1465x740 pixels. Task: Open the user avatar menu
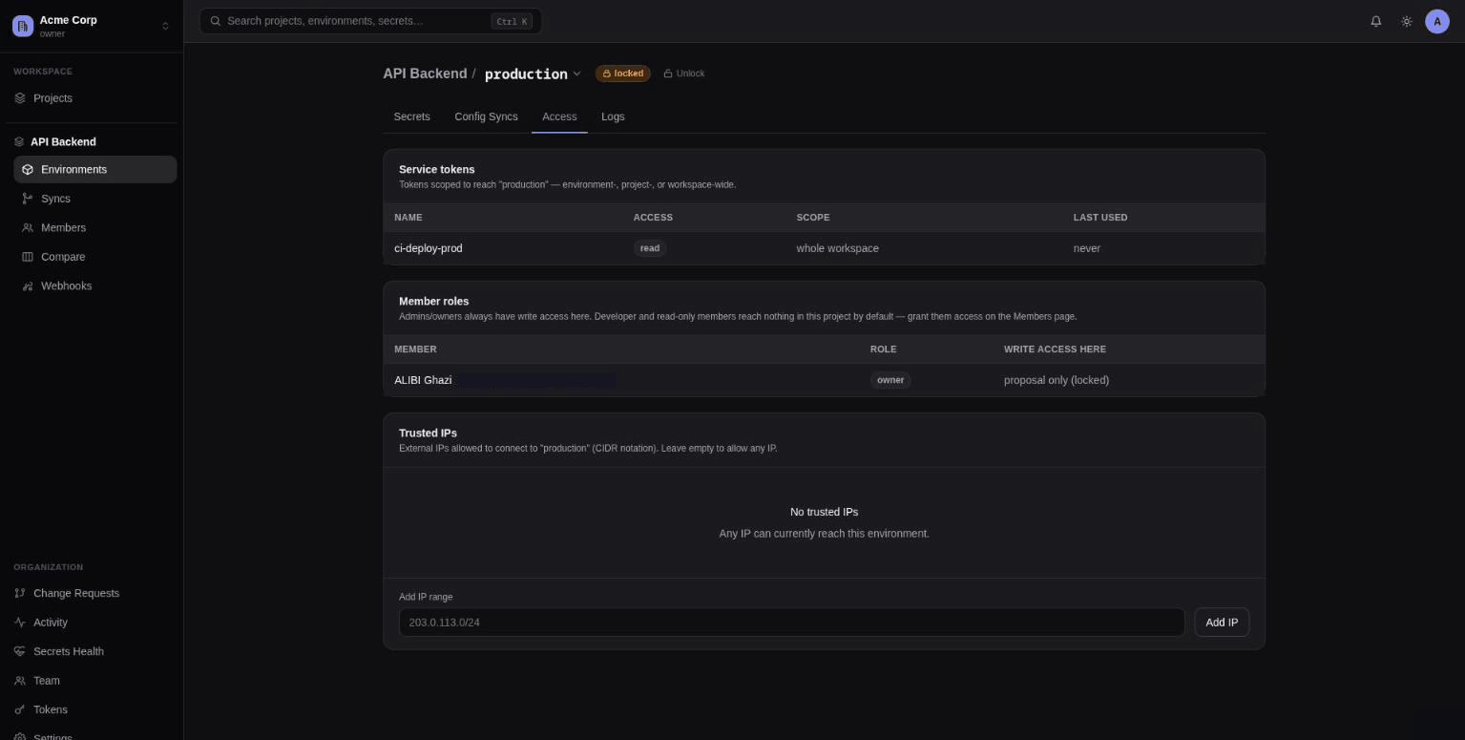pyautogui.click(x=1436, y=21)
